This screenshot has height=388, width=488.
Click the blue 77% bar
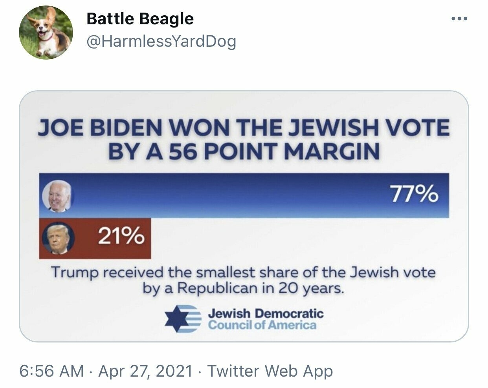(244, 195)
